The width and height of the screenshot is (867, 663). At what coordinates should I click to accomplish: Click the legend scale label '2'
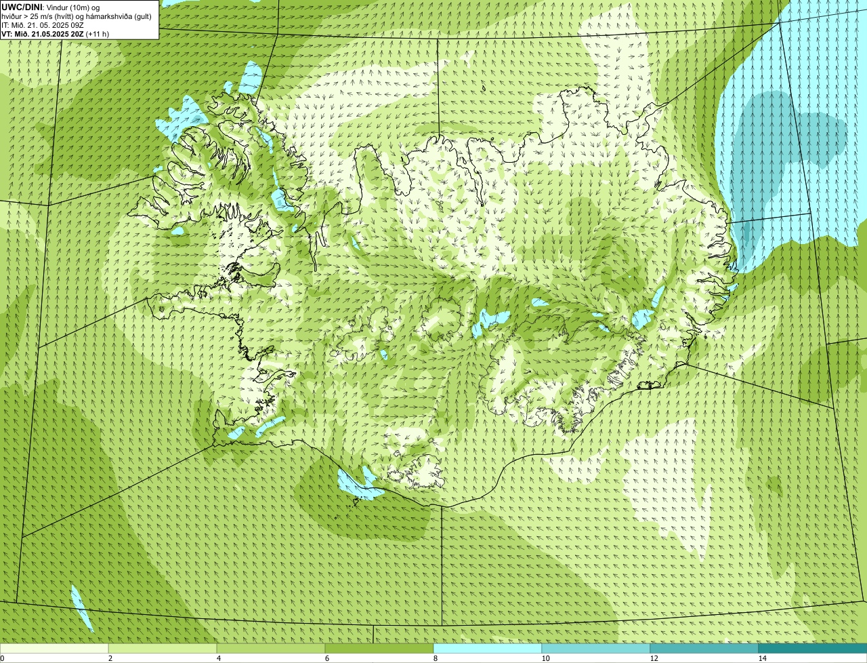click(x=110, y=658)
